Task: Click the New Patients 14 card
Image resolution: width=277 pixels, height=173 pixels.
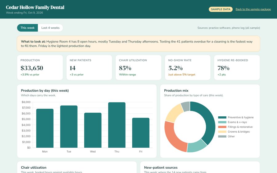Action: (89, 67)
